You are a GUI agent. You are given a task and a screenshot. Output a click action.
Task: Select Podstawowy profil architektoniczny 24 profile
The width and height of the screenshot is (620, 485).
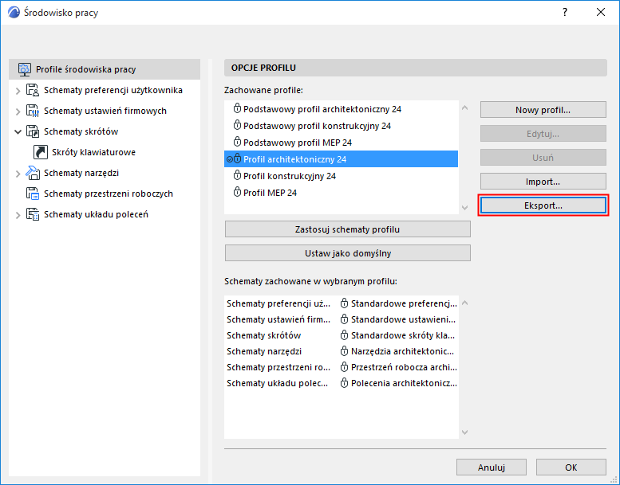tap(341, 109)
